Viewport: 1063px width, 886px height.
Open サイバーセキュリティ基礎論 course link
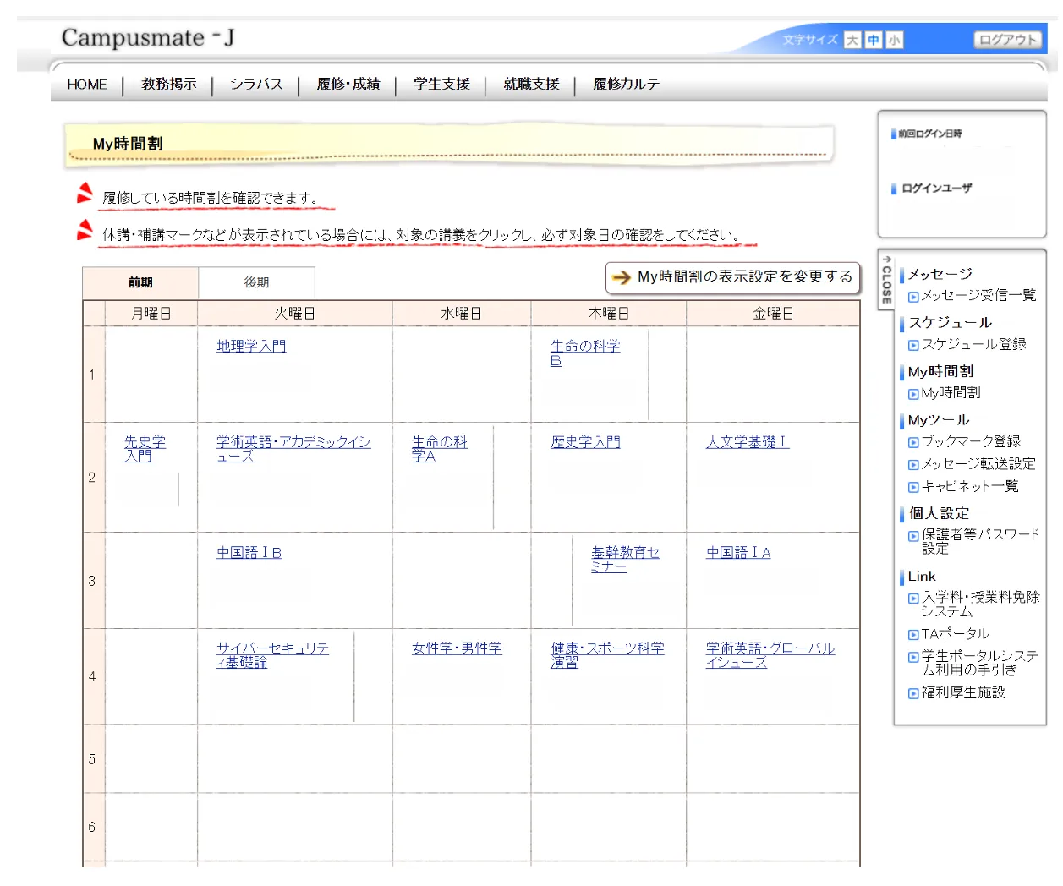tap(272, 655)
